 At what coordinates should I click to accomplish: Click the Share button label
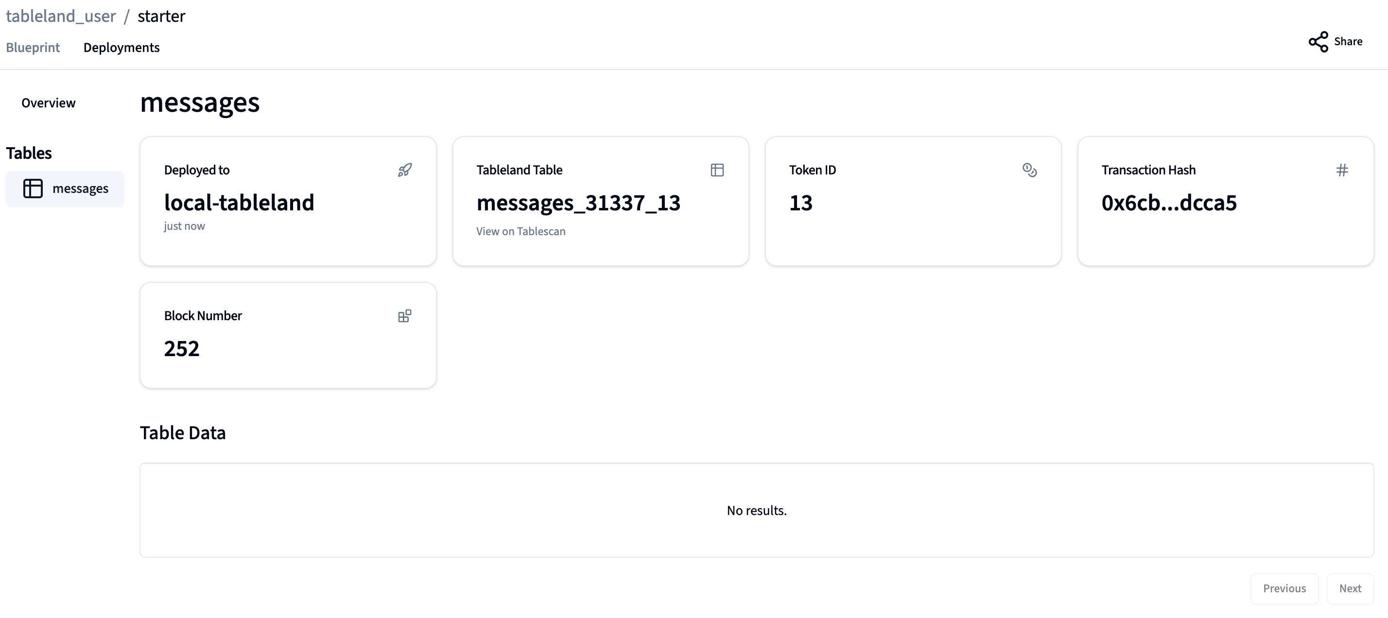coord(1348,41)
